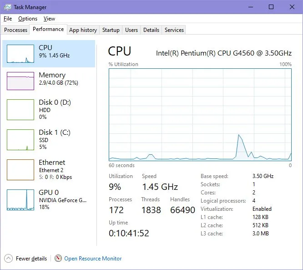Select the Memory mini graph thumbnail
Viewport: 303px width, 270px height.
[x=20, y=81]
